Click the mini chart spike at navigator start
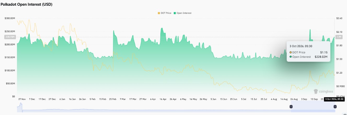Screen dimensions: 347x115 tap(20, 106)
